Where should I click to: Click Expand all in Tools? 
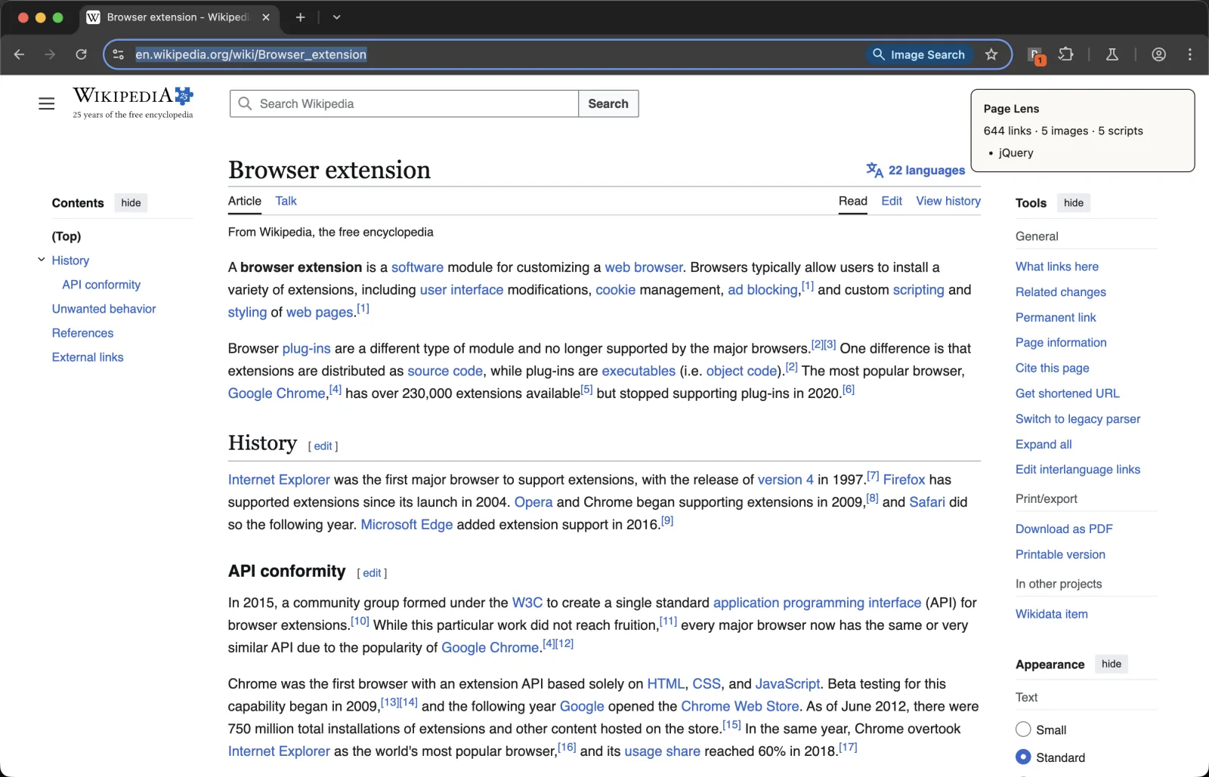click(x=1044, y=444)
